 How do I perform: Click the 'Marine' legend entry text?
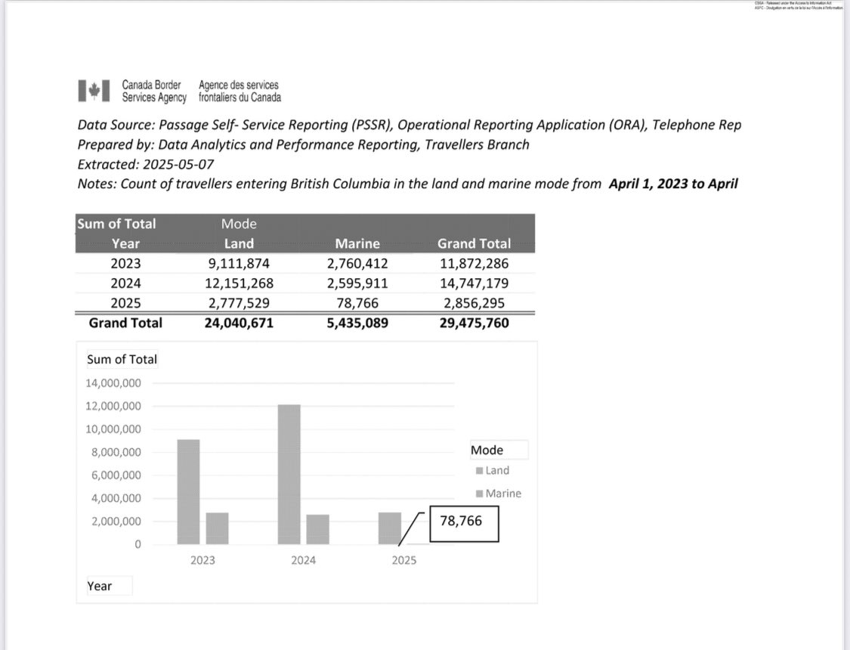504,494
